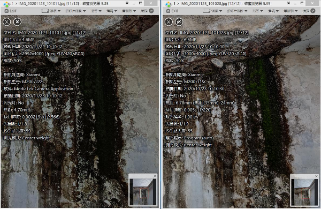The height and width of the screenshot is (209, 321).
Task: Toggle the lock checkmark in the right toolbar
Action: pos(313,11)
